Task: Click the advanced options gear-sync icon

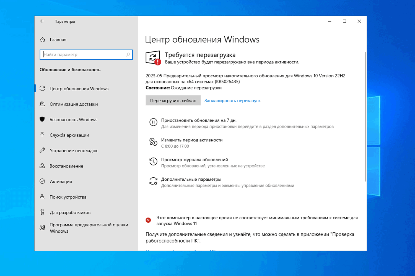Action: coord(153,181)
